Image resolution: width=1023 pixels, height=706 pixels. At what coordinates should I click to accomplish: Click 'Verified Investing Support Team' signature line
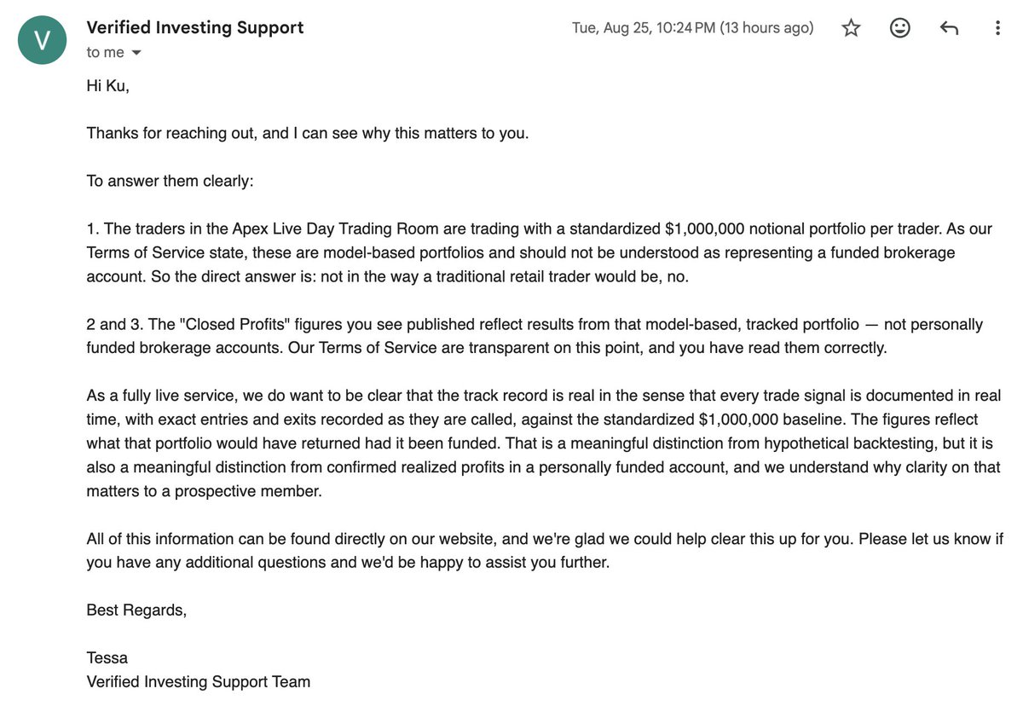pos(199,681)
